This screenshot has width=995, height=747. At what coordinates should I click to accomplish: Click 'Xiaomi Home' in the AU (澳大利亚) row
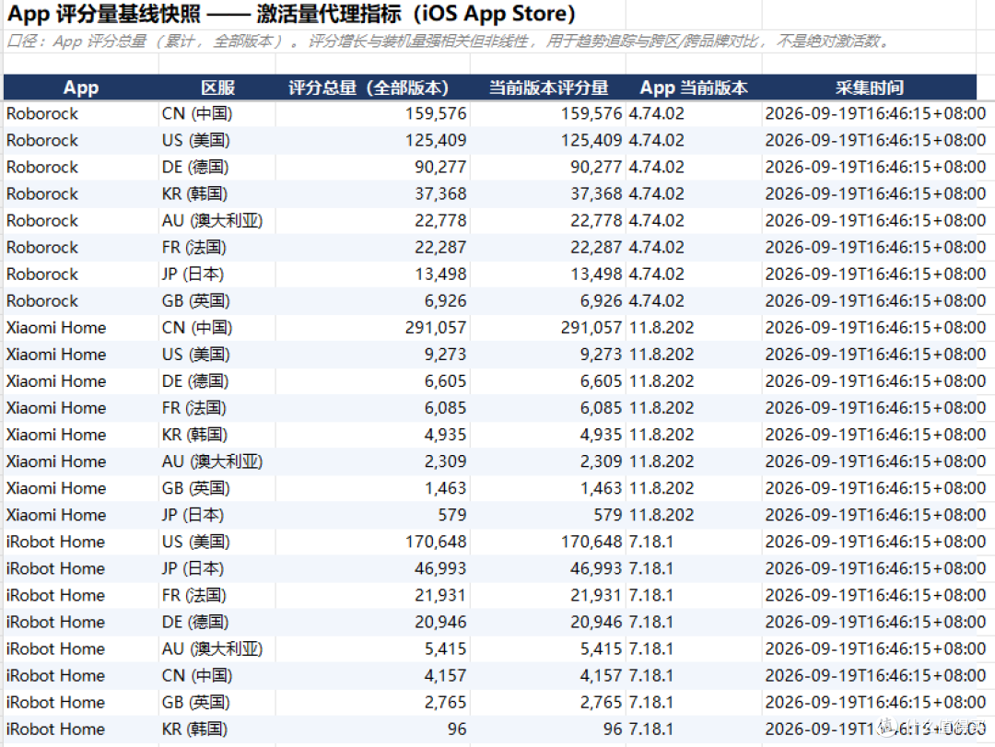click(x=56, y=461)
